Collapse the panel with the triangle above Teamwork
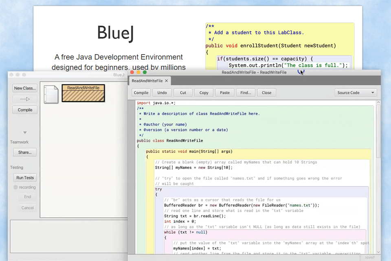Screen dimensions: 391x261 point(25,133)
